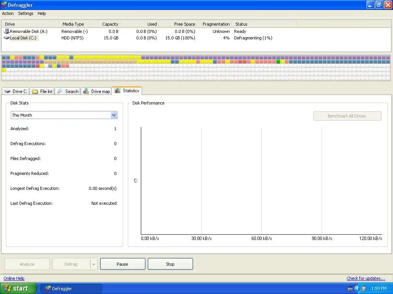Screen dimensions: 393x294
Task: Click the Local Disk (C:) drive icon
Action: coord(7,38)
